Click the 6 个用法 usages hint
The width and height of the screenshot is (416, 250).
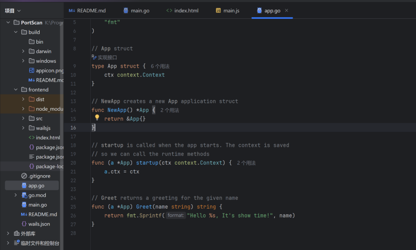tap(160, 66)
